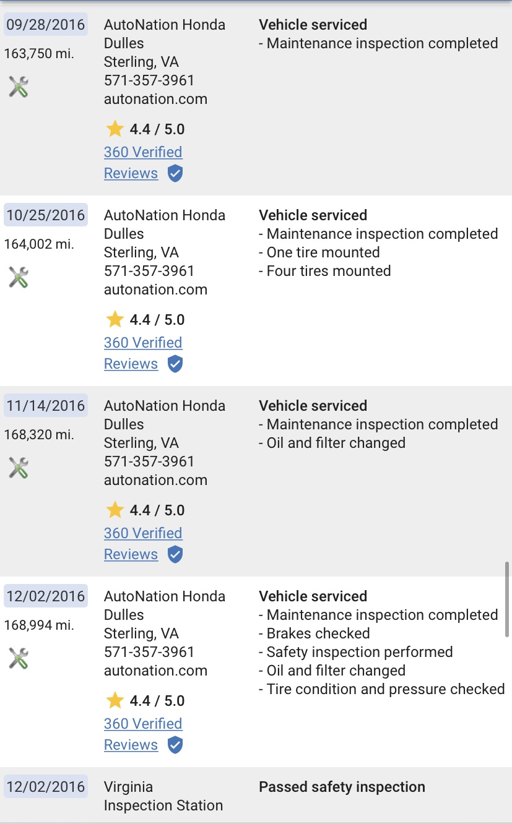Click the wrench service icon for 10/25/2016
The height and width of the screenshot is (824, 512).
19,277
